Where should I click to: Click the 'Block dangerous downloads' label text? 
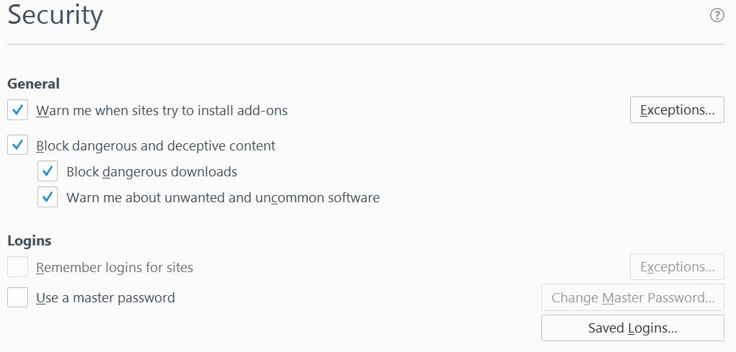coord(151,172)
